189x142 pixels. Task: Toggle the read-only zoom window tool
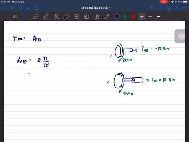[x=15, y=17]
